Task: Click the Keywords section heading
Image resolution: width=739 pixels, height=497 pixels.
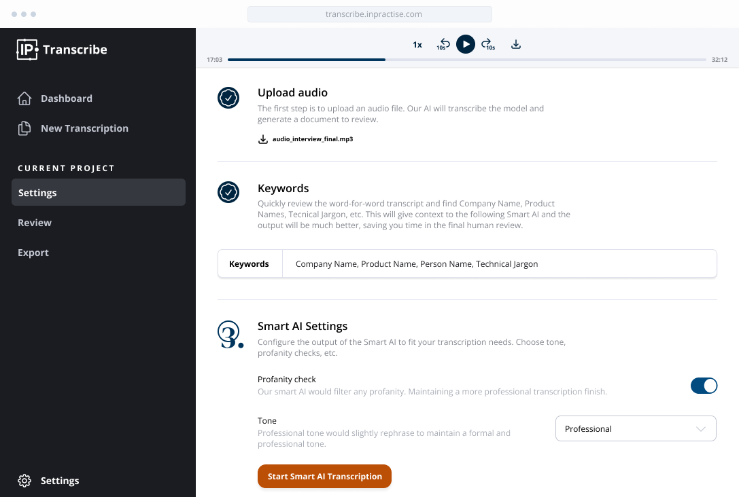Action: [x=283, y=188]
